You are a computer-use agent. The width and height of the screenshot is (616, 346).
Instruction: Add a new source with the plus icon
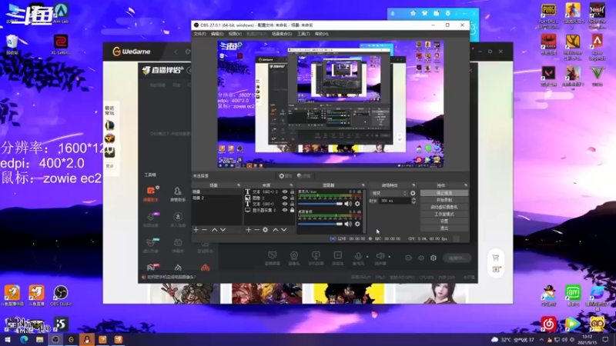point(248,230)
